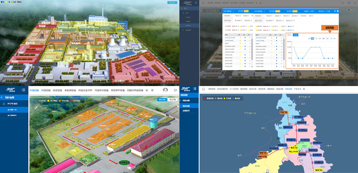Viewport: 358px width, 173px height.
Task: Click the home icon in bottom-right panel
Action: coord(203,89)
